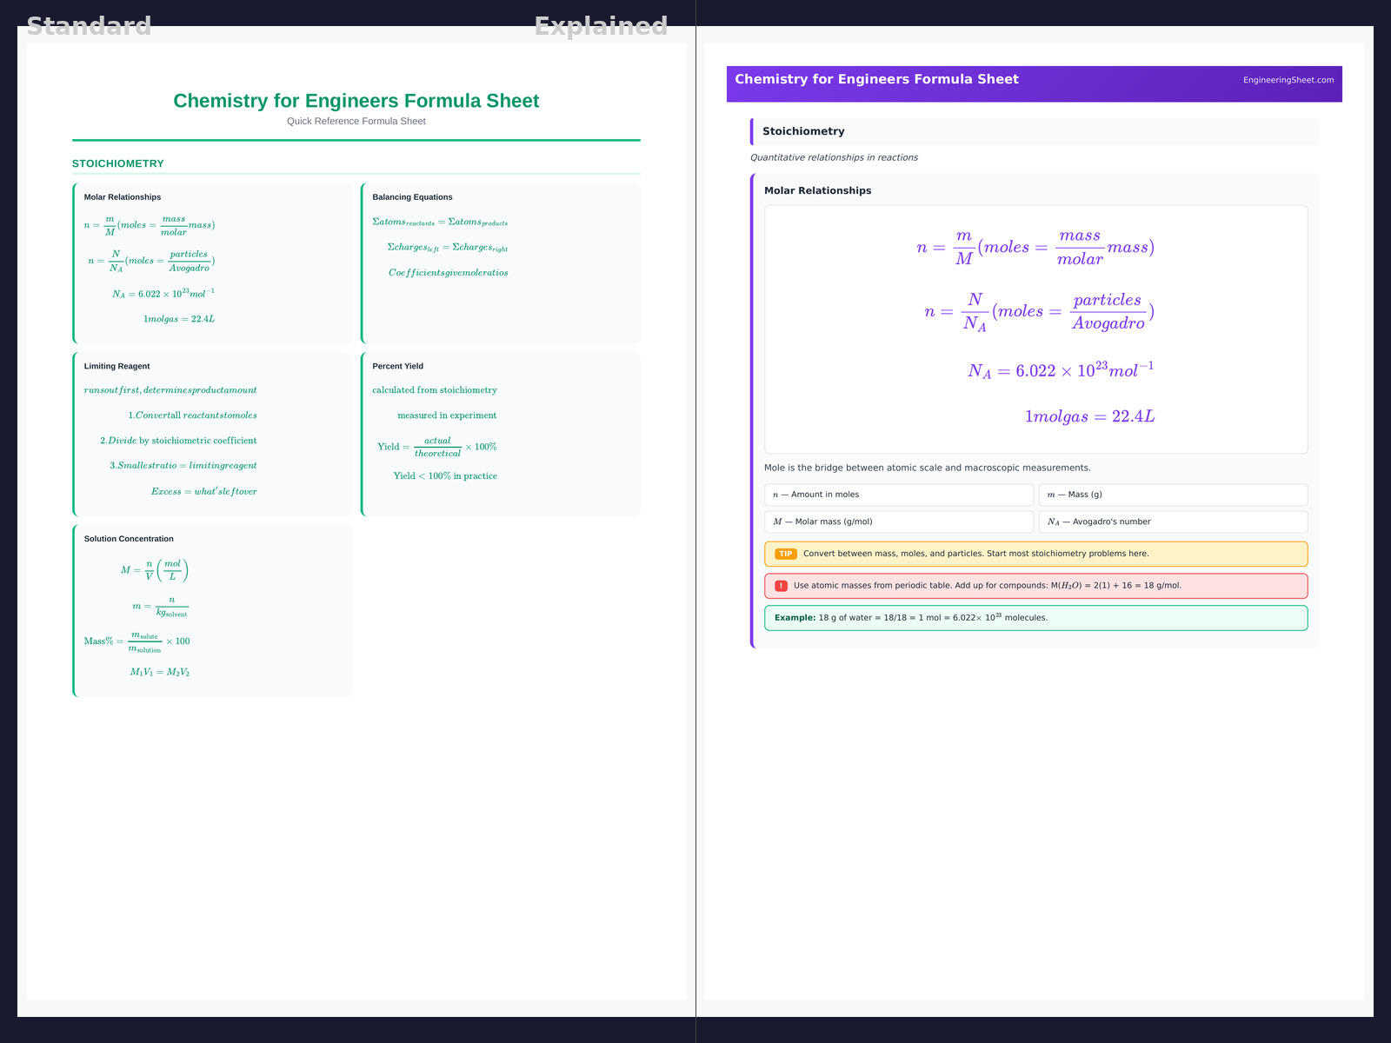1391x1043 pixels.
Task: Click the green Chemistry for Engineers title
Action: click(x=356, y=101)
